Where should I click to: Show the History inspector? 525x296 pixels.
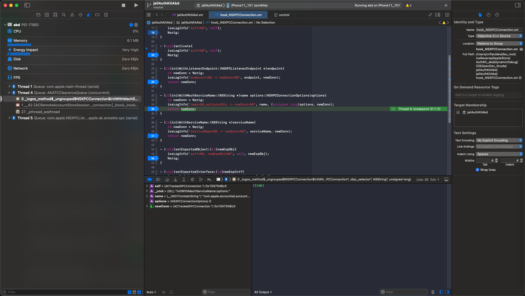pyautogui.click(x=488, y=15)
